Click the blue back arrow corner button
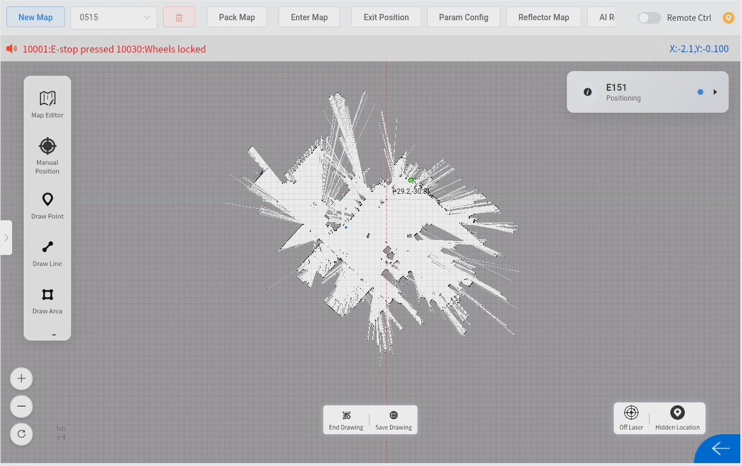Screen dimensions: 742x466 click(719, 449)
